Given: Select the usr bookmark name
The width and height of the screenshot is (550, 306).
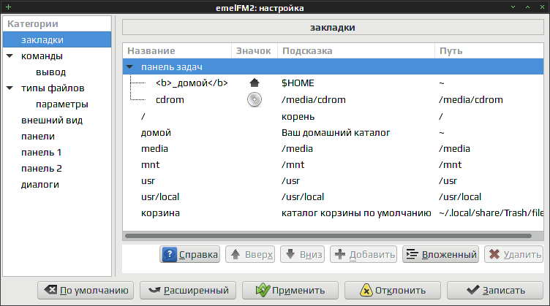Looking at the screenshot, I should (x=148, y=181).
